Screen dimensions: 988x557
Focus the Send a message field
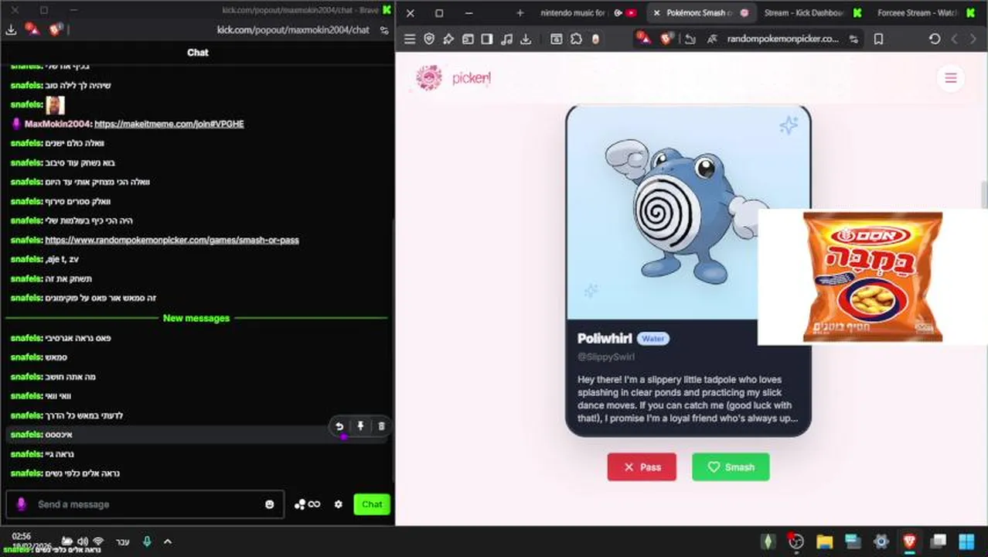pyautogui.click(x=145, y=504)
